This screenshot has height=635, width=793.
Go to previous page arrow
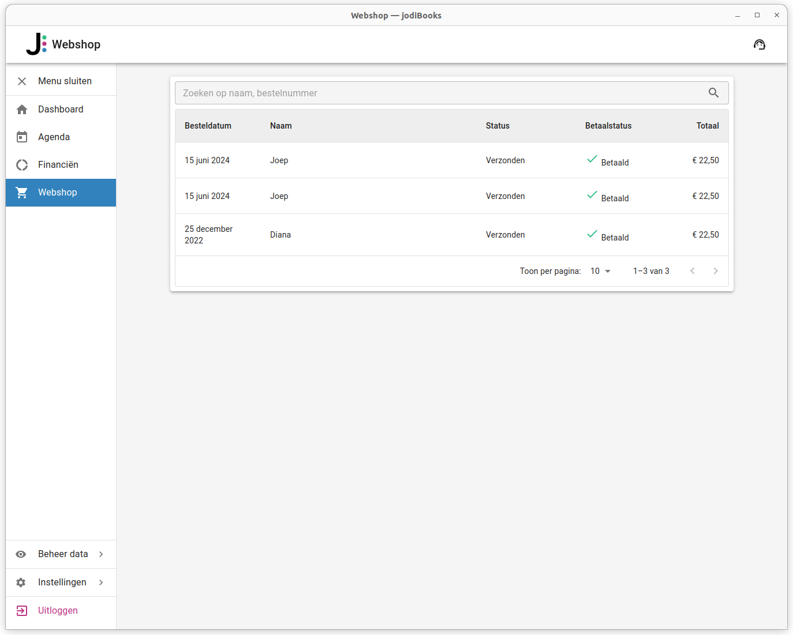click(x=693, y=271)
